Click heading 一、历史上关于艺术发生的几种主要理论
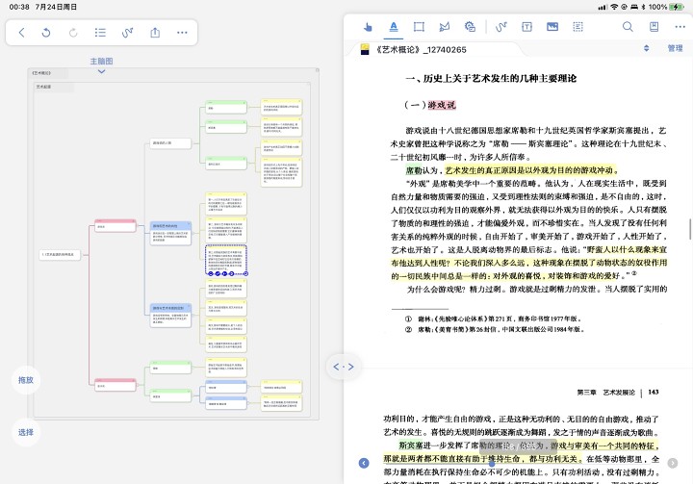This screenshot has width=693, height=484. point(491,79)
